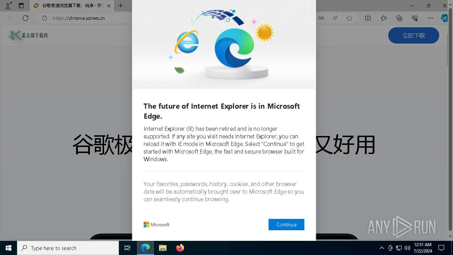Open the Edge profile icon
The height and width of the screenshot is (255, 453).
click(7, 6)
